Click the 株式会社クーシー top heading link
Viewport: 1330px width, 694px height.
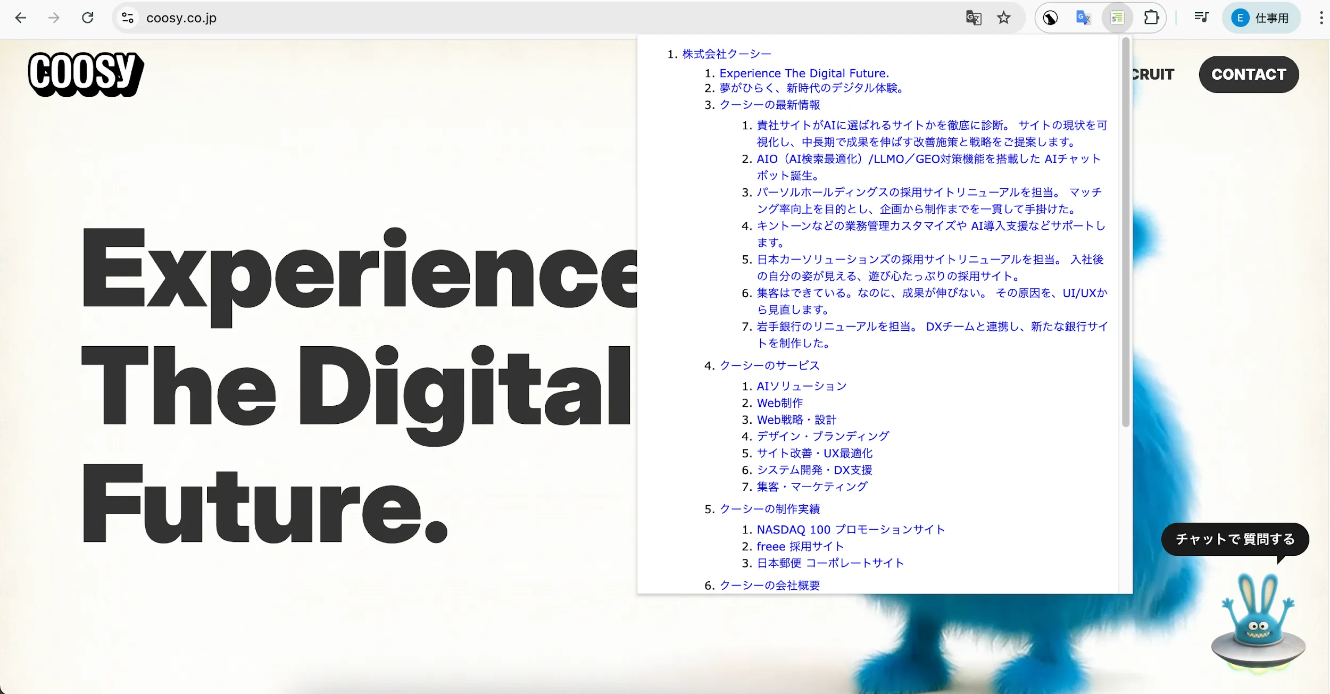[x=726, y=54]
